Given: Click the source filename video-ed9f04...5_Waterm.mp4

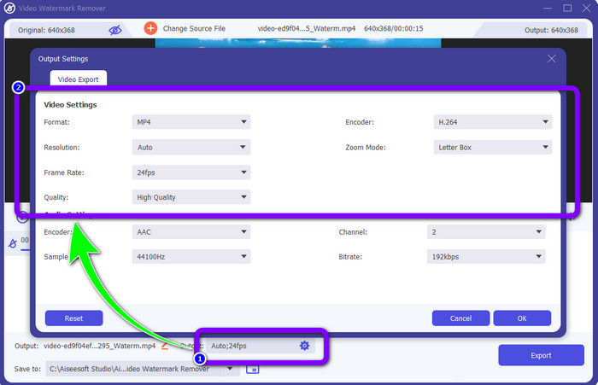Looking at the screenshot, I should pos(307,28).
